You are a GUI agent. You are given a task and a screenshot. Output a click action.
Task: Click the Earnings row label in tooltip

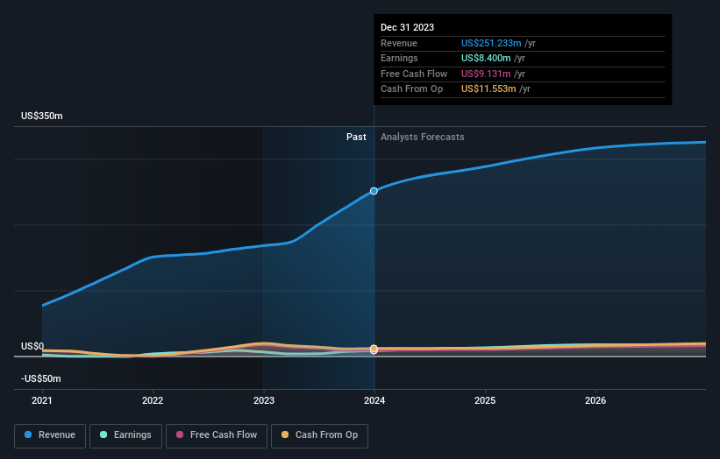pos(399,58)
